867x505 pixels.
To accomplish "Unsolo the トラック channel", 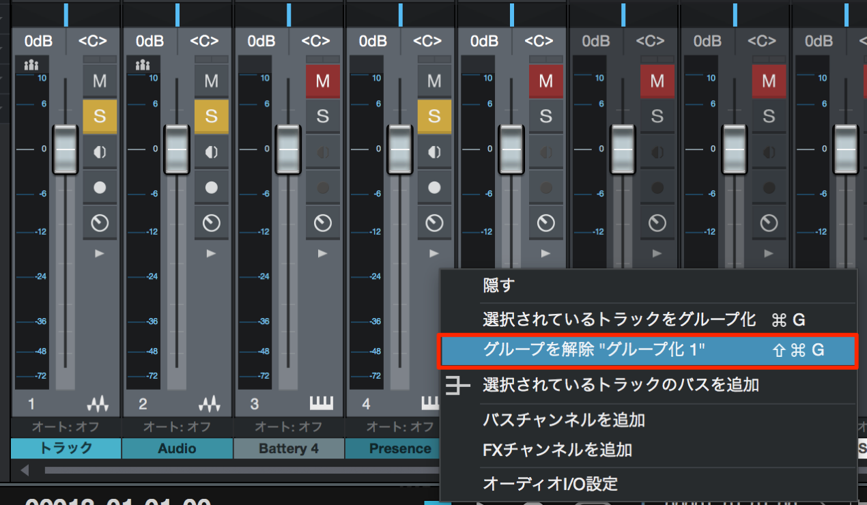I will pos(100,116).
